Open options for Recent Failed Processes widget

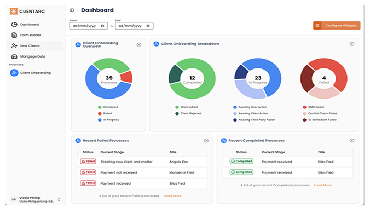[x=206, y=141]
